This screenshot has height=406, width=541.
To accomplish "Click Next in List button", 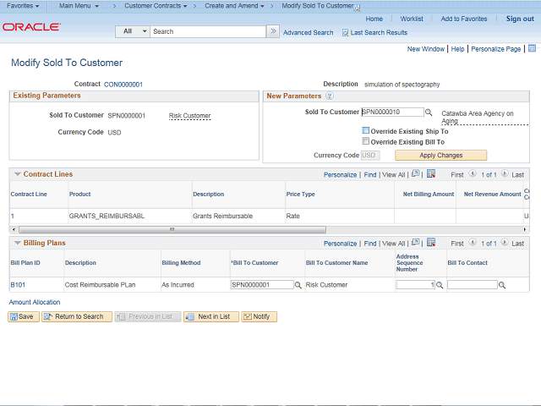I will (211, 316).
